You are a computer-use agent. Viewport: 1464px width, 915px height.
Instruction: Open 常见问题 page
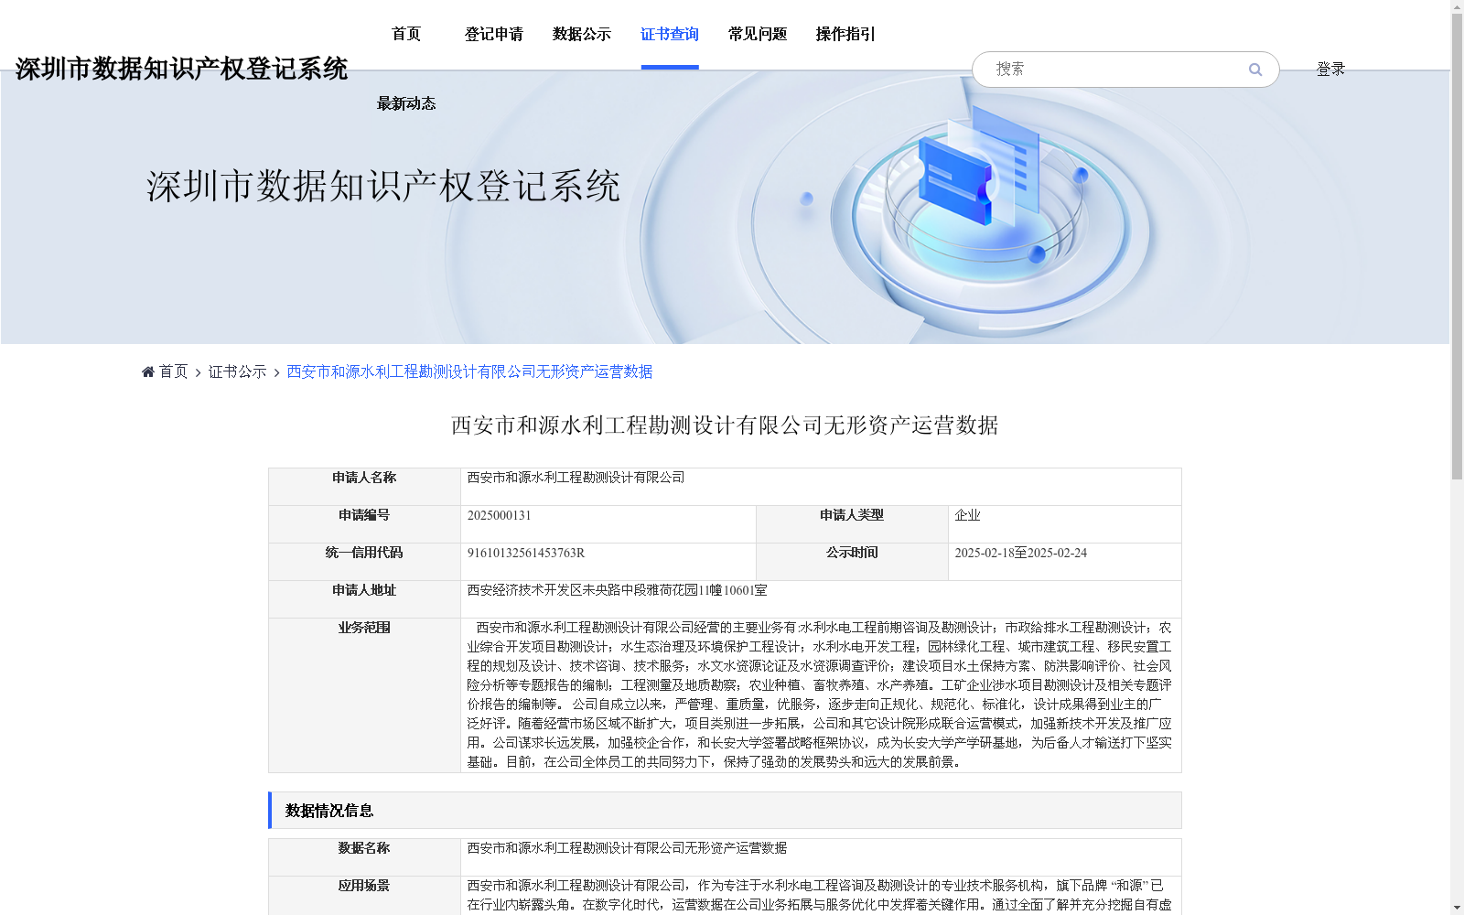tap(758, 34)
